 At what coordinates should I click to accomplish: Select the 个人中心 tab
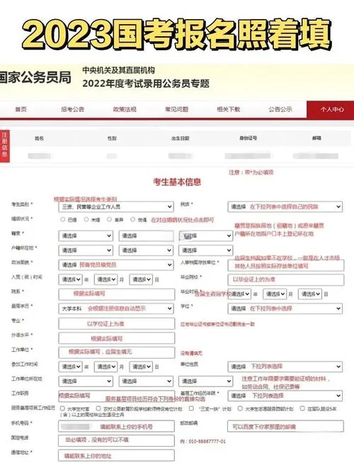click(x=331, y=110)
